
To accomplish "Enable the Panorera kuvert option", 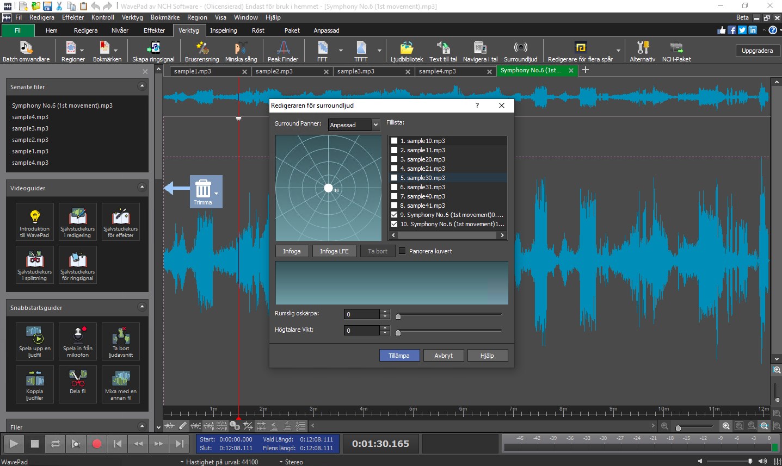I will (402, 251).
